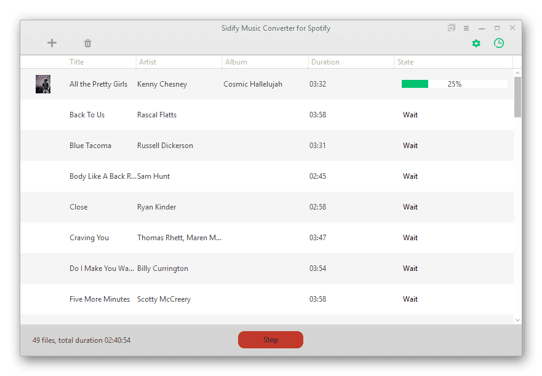Click artist name Scotty McCreery
Viewport: 542px width, 376px height.
click(164, 299)
